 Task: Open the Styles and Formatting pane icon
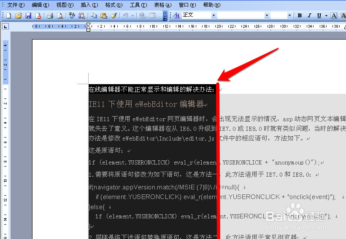click(176, 16)
